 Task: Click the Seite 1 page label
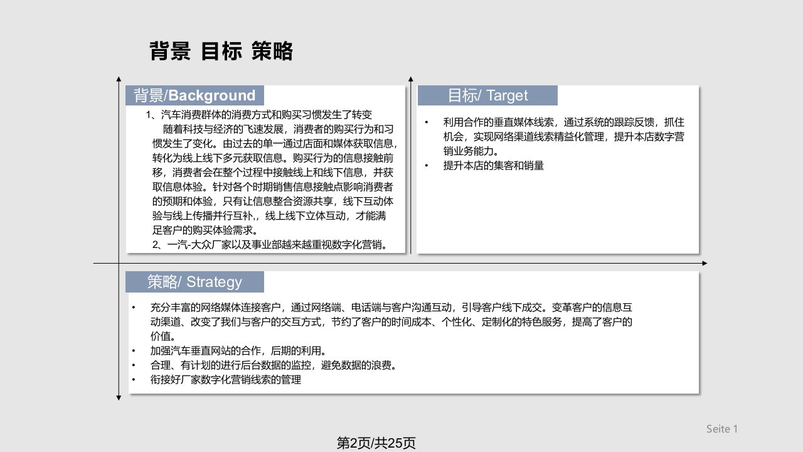point(721,429)
